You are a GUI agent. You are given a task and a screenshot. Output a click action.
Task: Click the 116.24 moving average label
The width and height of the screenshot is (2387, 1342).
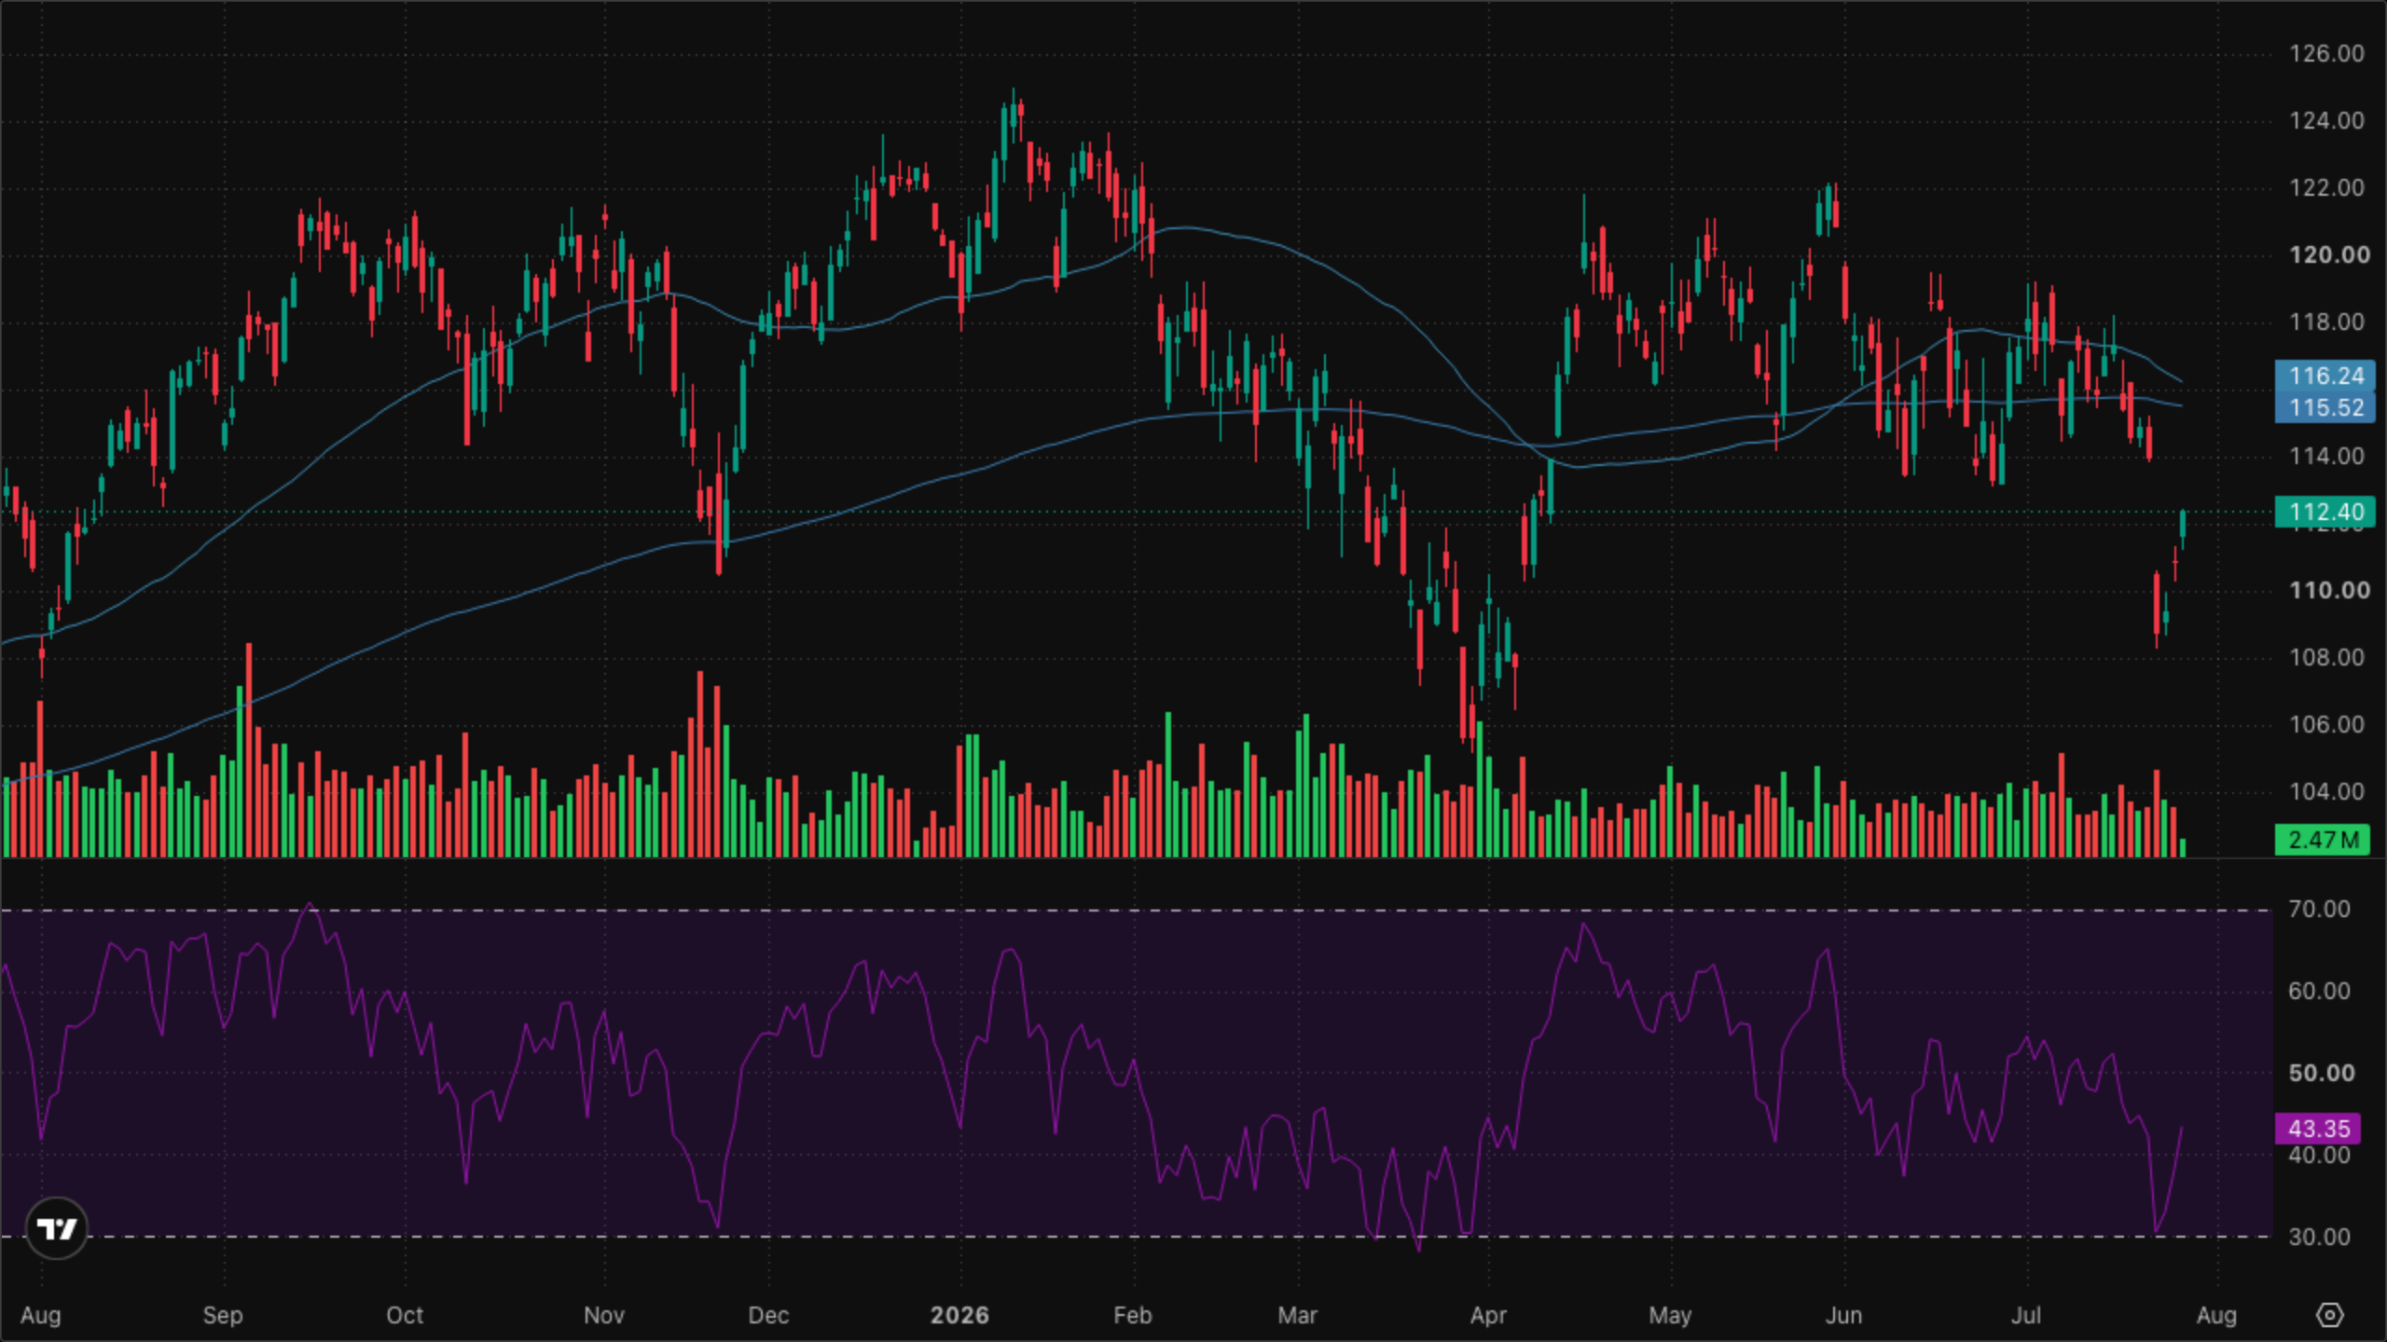(2325, 376)
